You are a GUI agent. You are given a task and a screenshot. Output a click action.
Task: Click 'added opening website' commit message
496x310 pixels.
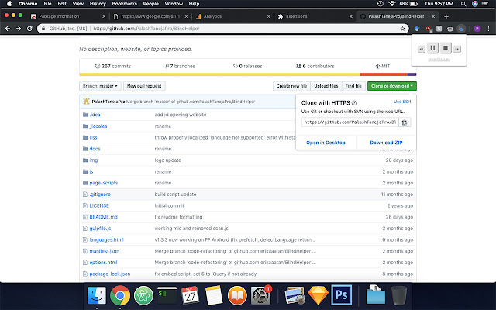(181, 115)
